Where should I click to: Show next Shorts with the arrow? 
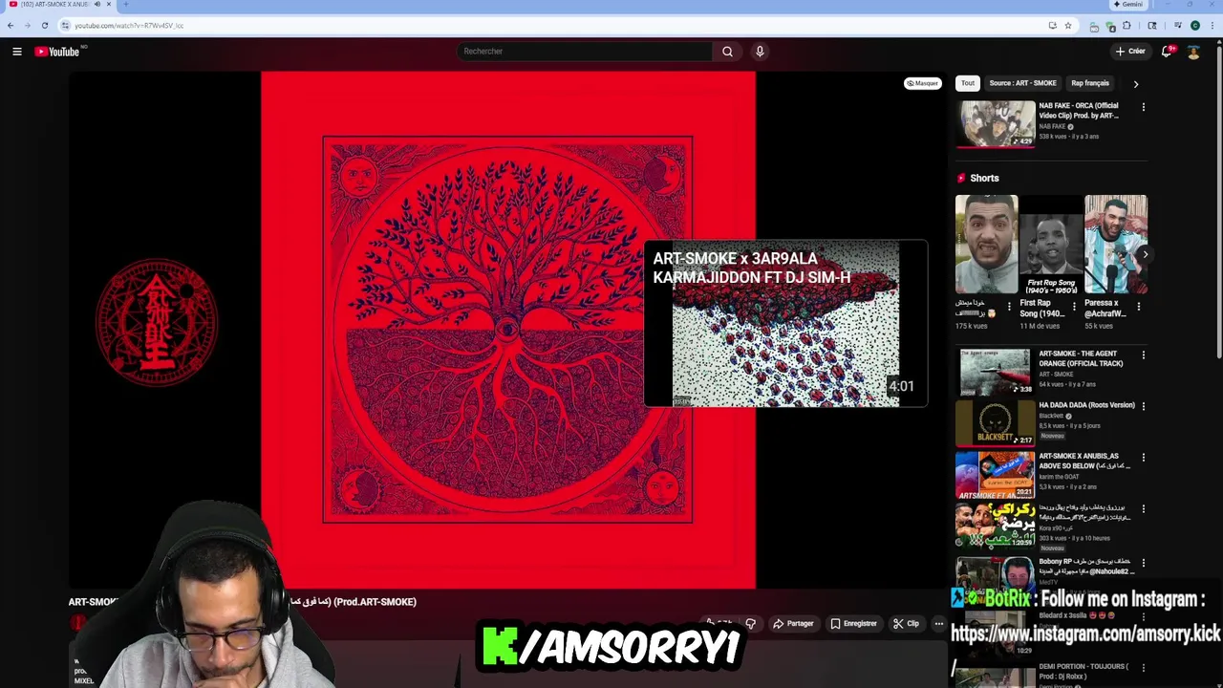click(x=1145, y=254)
